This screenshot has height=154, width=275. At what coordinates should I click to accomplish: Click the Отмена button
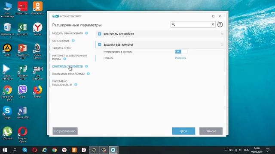211,131
